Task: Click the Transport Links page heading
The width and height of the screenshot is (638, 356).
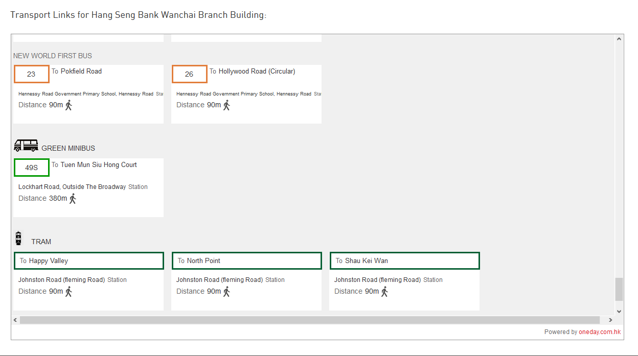Action: point(139,15)
